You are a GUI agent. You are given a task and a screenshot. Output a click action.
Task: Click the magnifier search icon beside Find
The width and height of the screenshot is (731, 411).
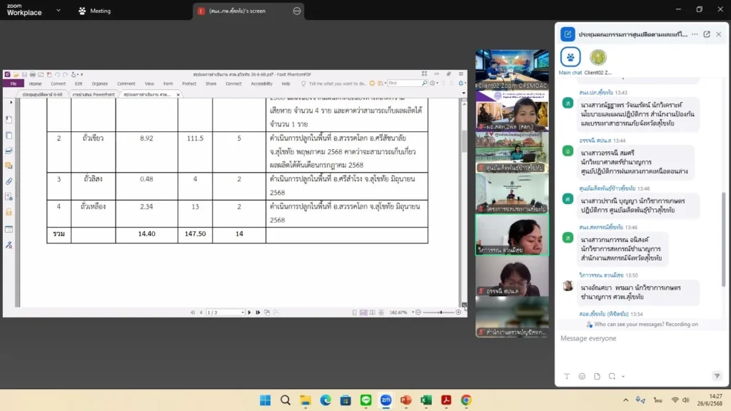point(424,83)
